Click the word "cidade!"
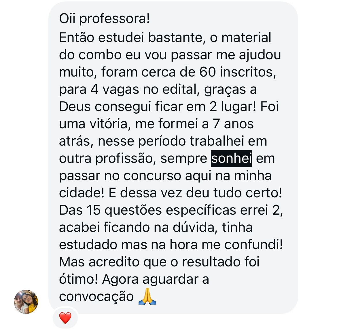Viewport: 337px width, 330px height. pos(82,193)
